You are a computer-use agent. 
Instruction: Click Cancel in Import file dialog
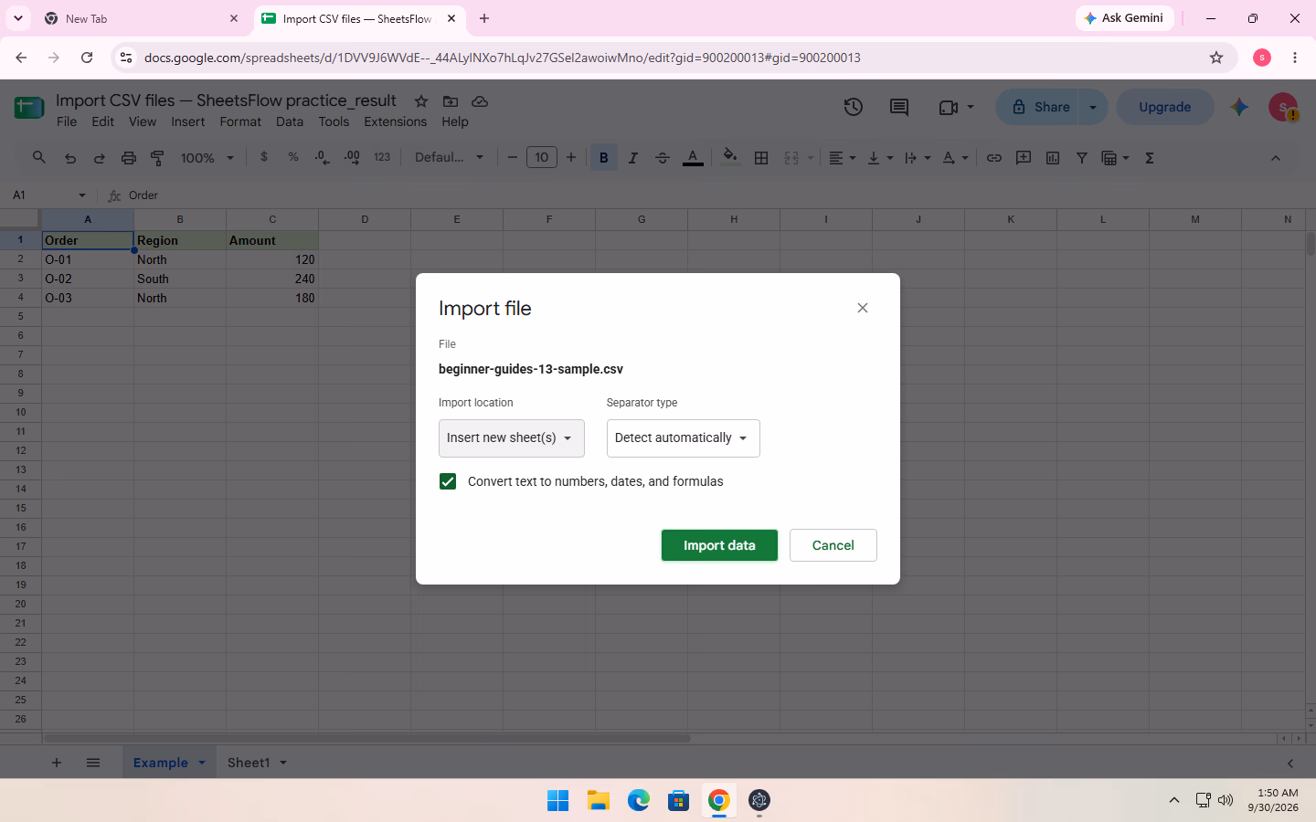coord(833,545)
